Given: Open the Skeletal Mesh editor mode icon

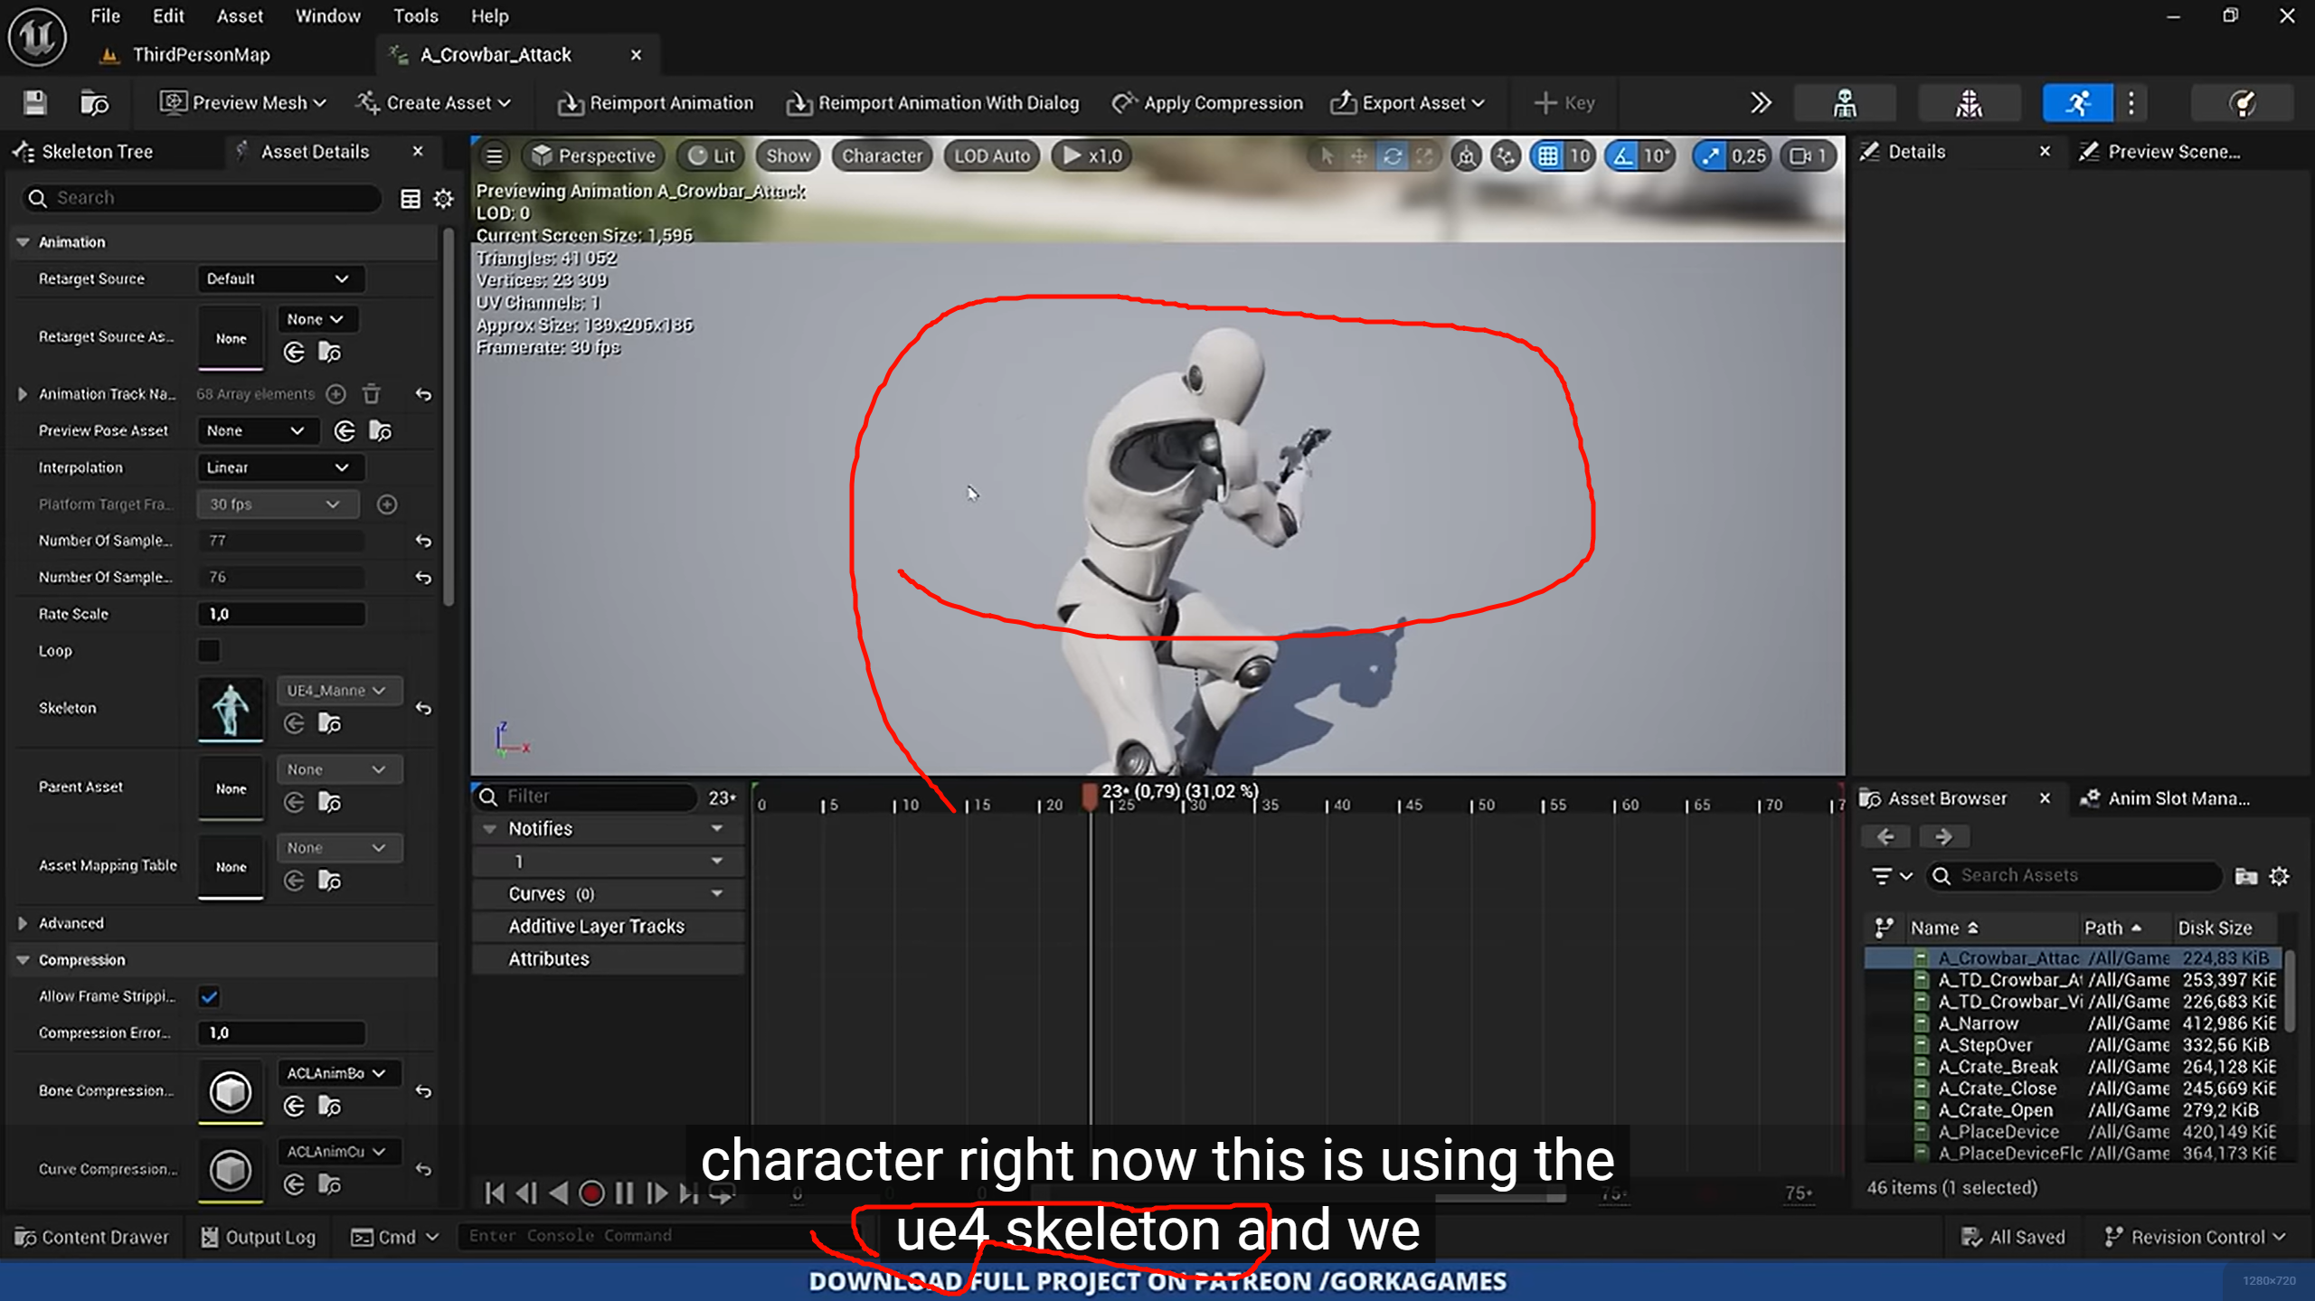Looking at the screenshot, I should pos(1969,103).
